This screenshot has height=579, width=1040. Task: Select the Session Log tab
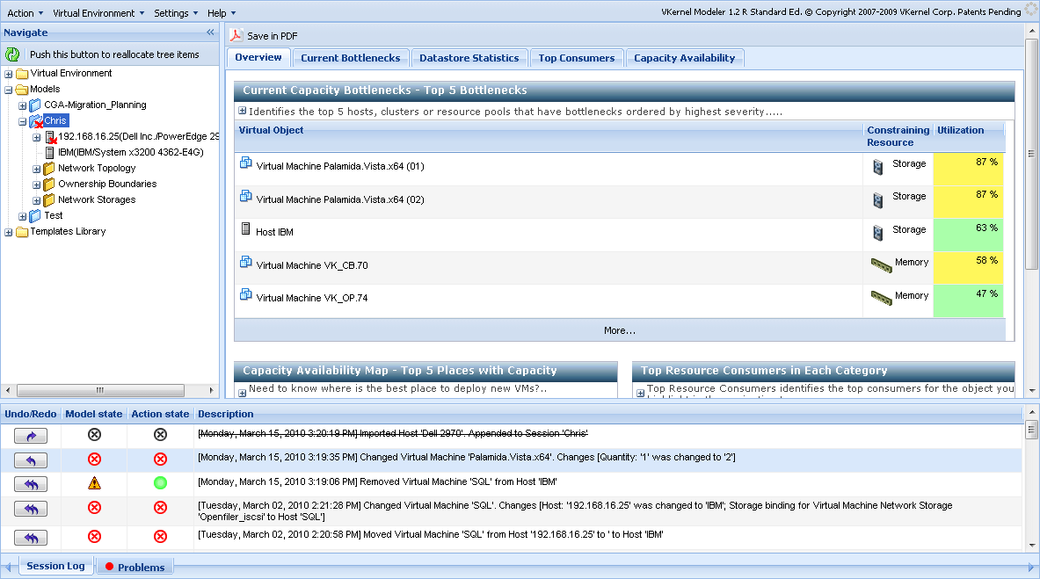pyautogui.click(x=55, y=567)
